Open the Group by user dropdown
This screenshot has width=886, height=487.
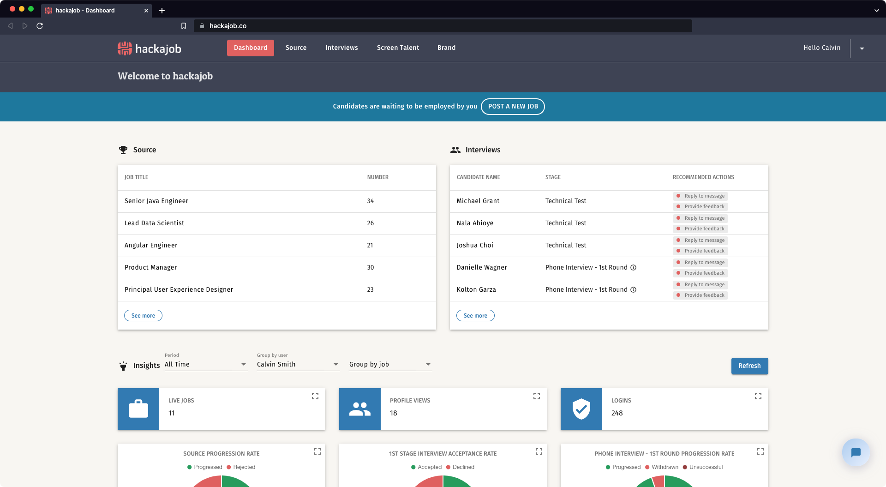[x=298, y=364]
